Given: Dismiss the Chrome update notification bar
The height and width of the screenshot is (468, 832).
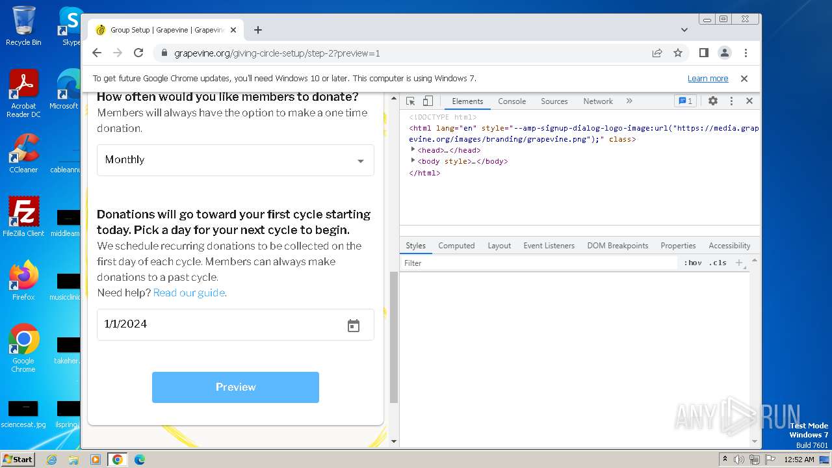Looking at the screenshot, I should [744, 79].
